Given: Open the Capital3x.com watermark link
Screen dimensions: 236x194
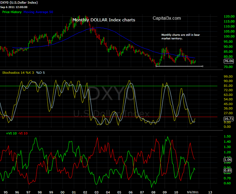Looking at the screenshot, I should (x=167, y=18).
